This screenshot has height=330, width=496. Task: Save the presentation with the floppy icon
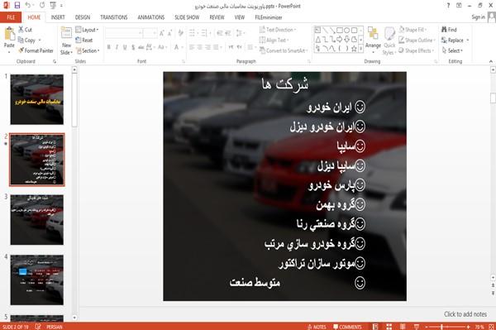pyautogui.click(x=17, y=6)
